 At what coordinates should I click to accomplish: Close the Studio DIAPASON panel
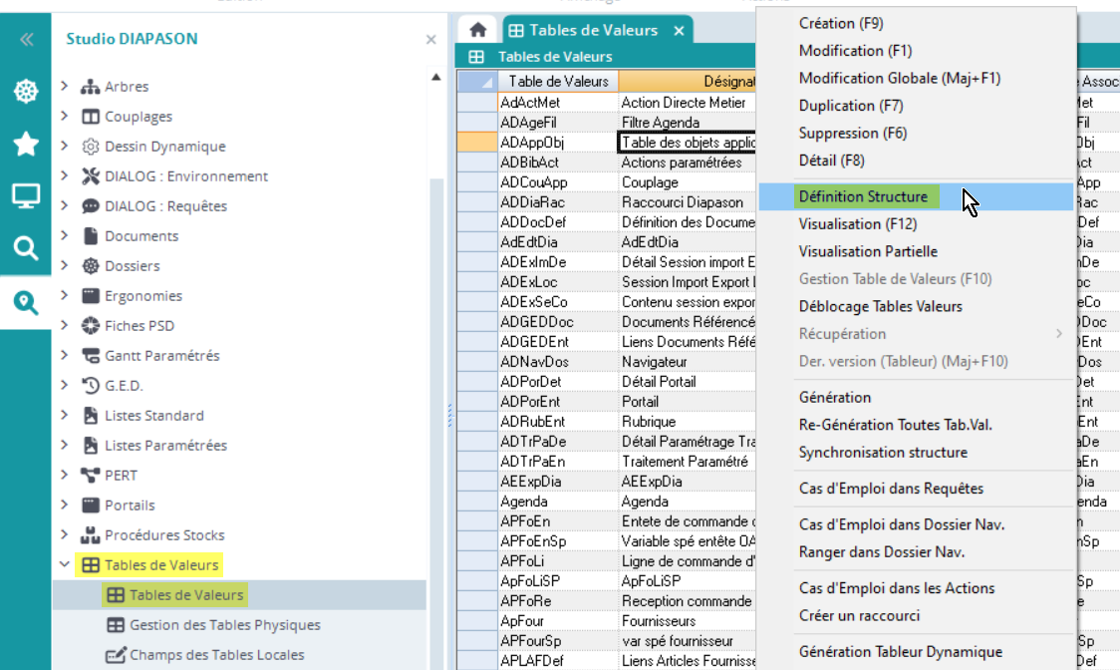tap(430, 40)
